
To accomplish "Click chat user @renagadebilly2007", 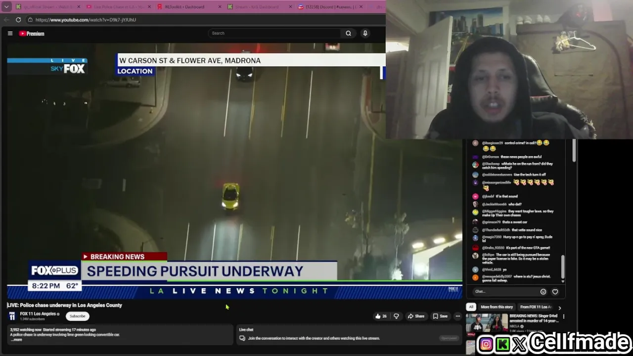I will [497, 276].
